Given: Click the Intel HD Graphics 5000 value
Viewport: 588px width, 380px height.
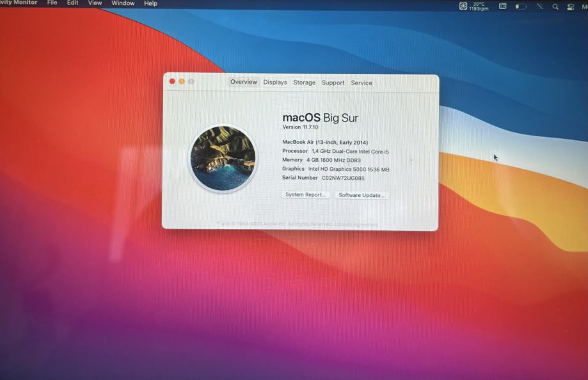Looking at the screenshot, I should [x=349, y=169].
